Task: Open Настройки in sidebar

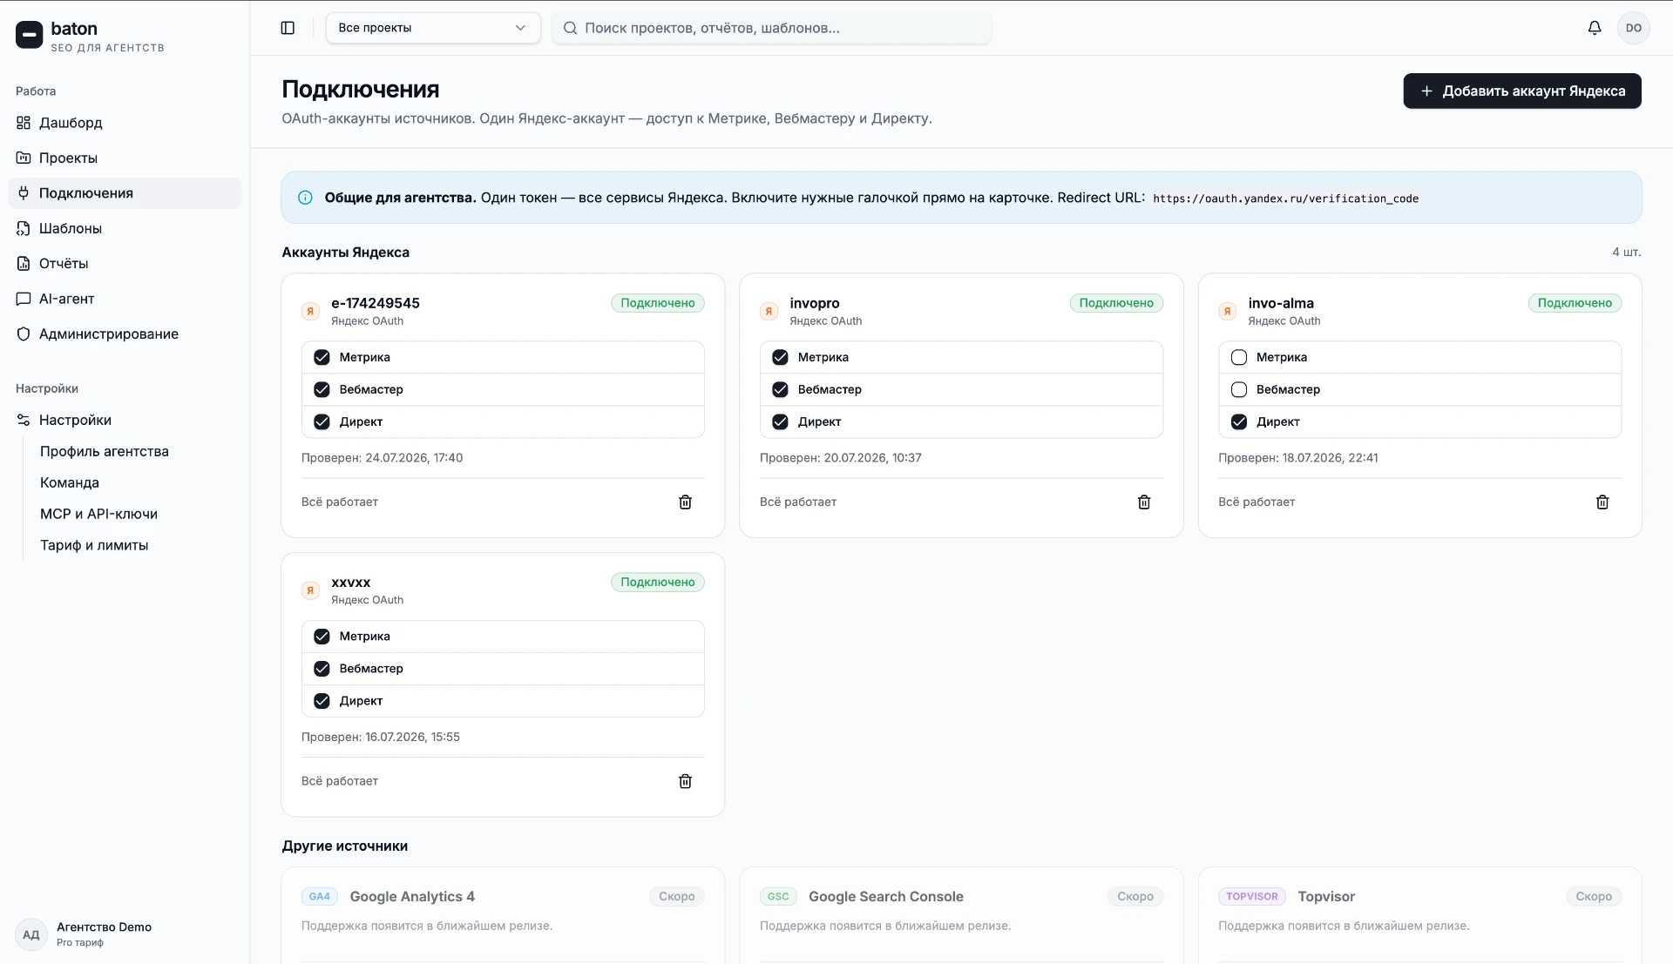Action: click(x=125, y=420)
